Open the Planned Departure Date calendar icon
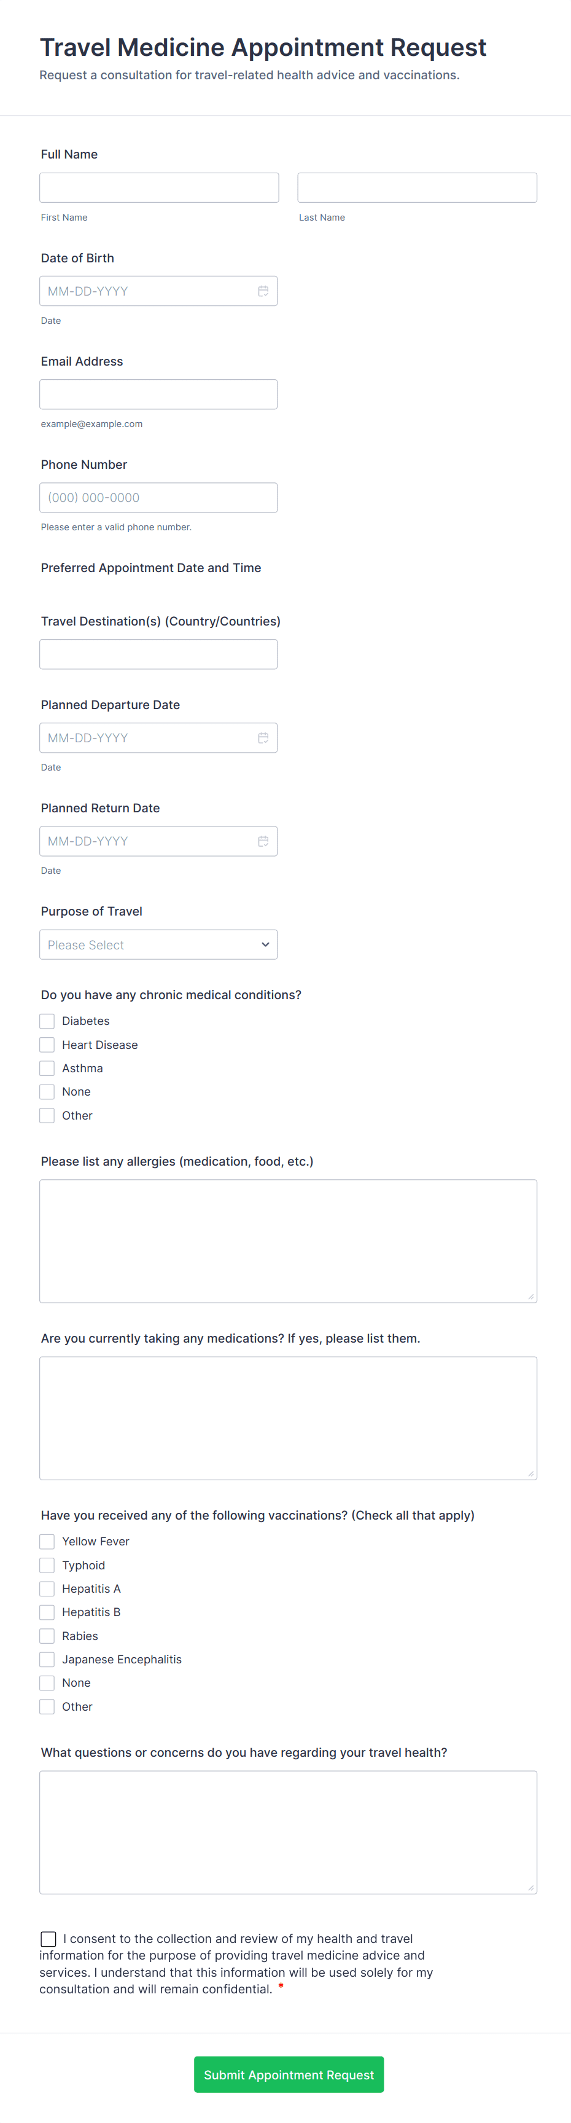The image size is (571, 2123). click(263, 737)
